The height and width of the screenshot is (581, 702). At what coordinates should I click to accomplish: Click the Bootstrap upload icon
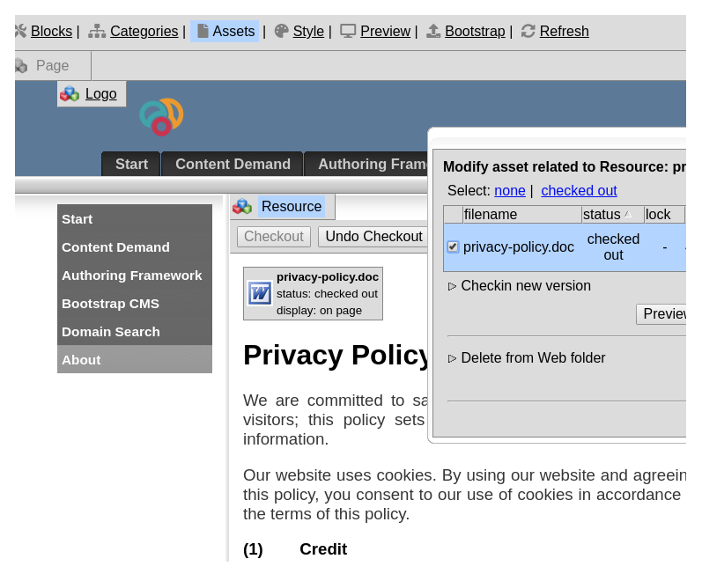pos(433,31)
